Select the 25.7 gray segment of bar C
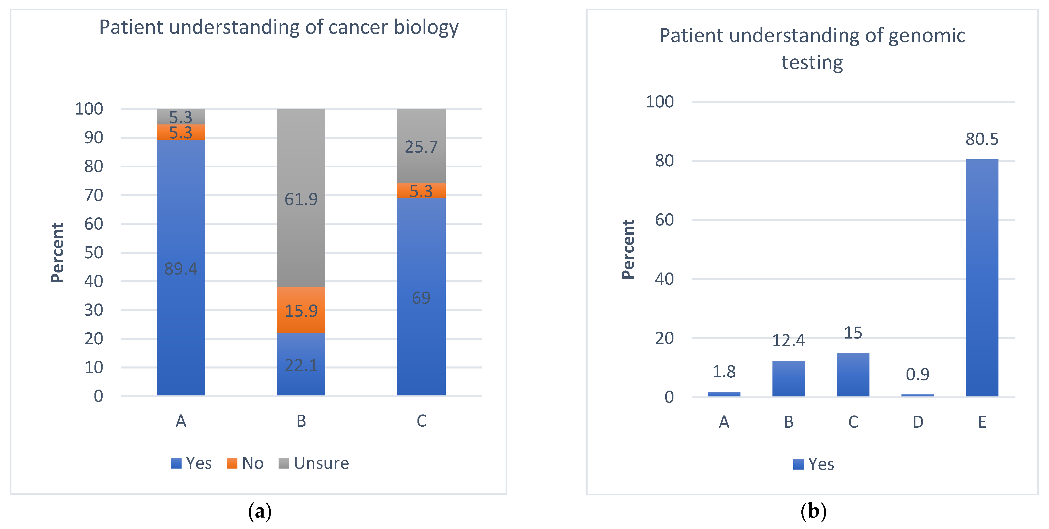 [x=421, y=146]
